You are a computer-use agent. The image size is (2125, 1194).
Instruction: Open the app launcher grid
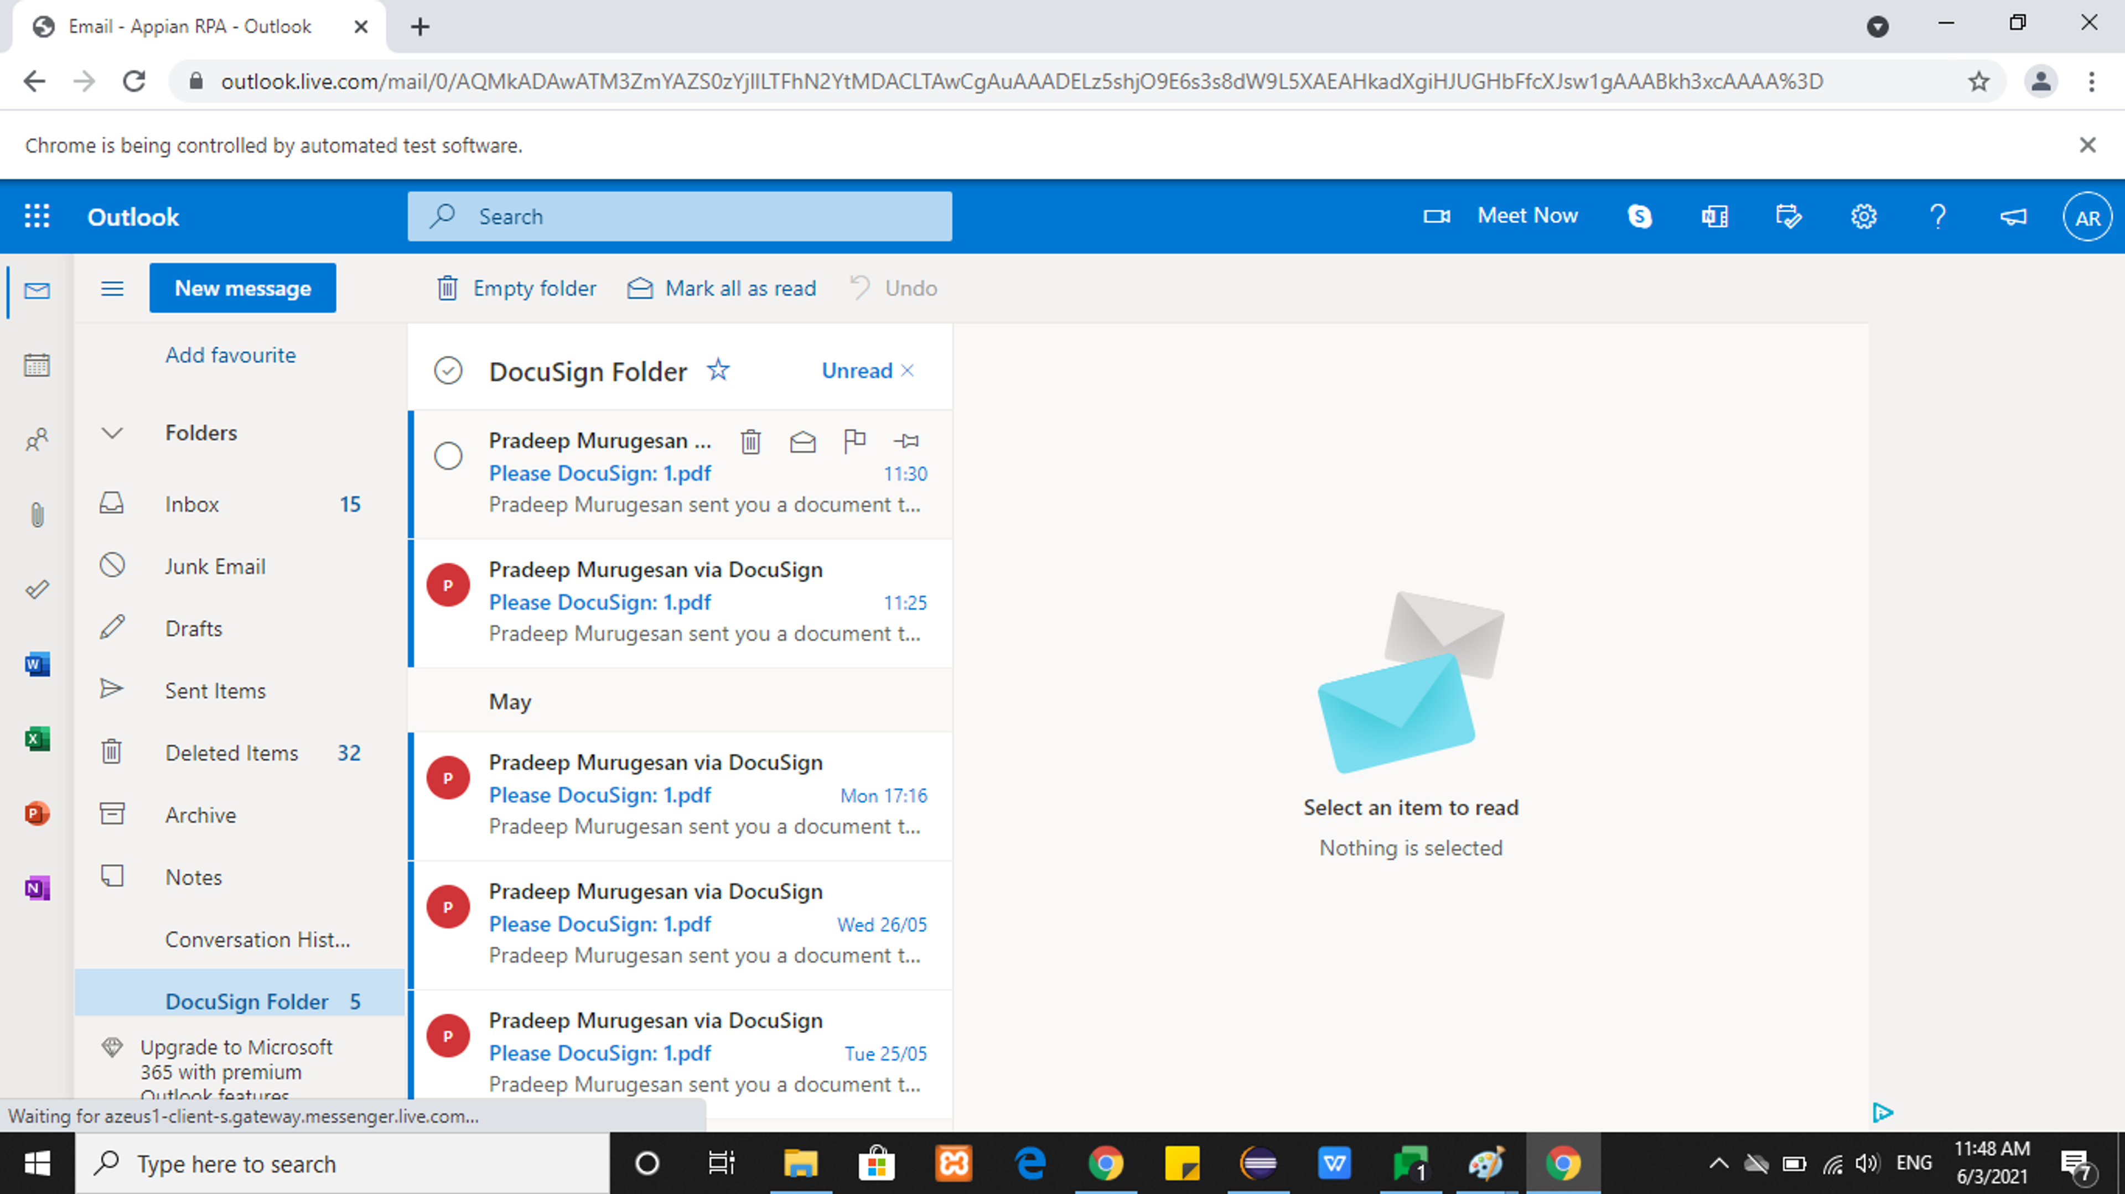click(x=37, y=216)
